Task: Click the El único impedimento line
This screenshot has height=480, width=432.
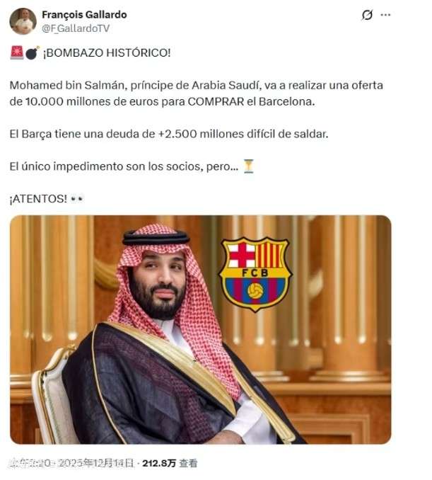Action: 124,166
